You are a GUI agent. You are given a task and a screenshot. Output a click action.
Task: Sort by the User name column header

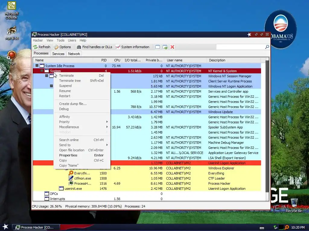(x=185, y=60)
